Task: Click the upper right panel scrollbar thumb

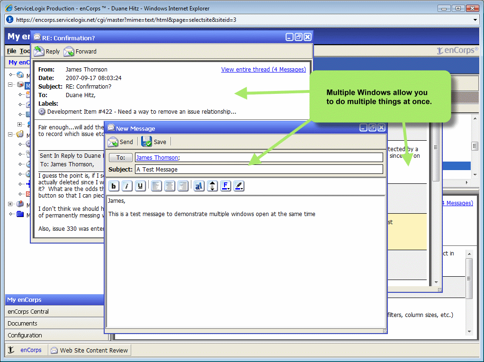Action: [x=475, y=146]
